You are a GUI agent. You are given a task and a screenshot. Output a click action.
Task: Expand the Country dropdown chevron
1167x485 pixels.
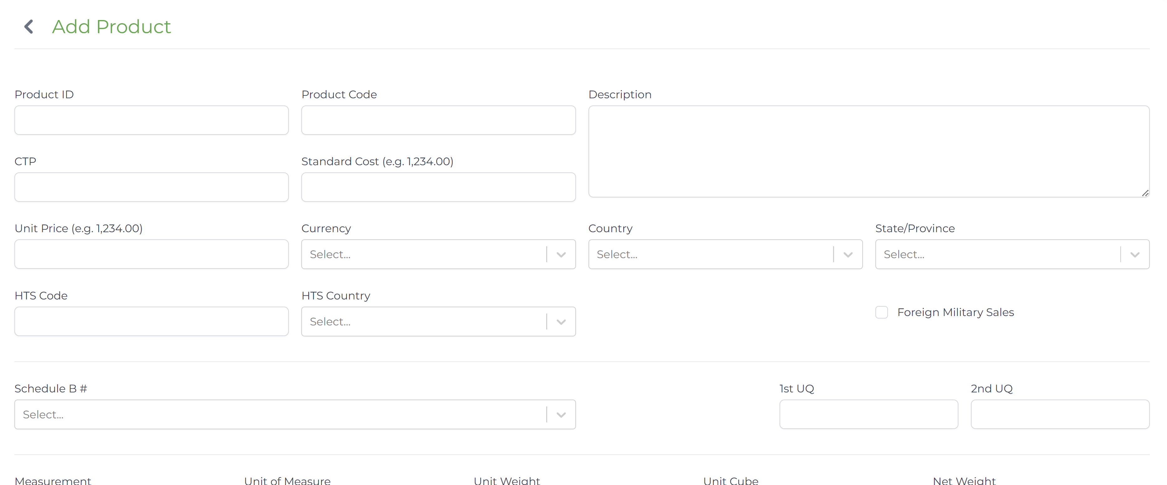point(848,254)
